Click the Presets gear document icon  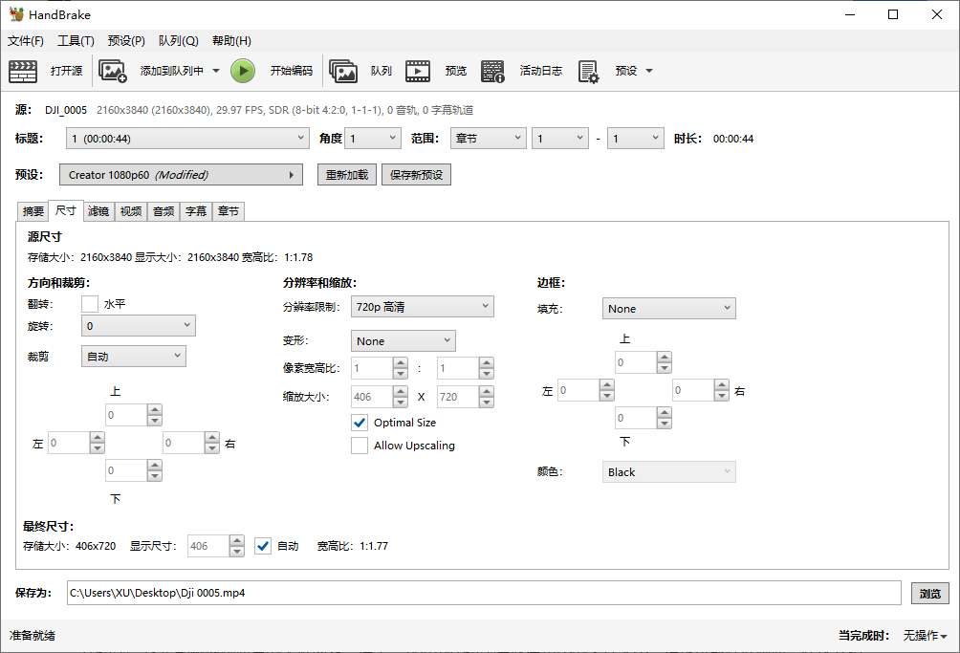click(588, 71)
